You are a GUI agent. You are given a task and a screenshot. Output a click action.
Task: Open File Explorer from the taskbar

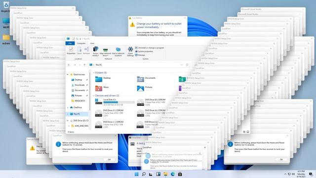(x=165, y=174)
